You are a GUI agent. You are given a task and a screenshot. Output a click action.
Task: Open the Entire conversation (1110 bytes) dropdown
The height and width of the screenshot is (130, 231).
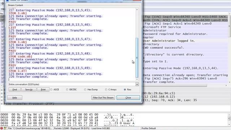coord(137,84)
